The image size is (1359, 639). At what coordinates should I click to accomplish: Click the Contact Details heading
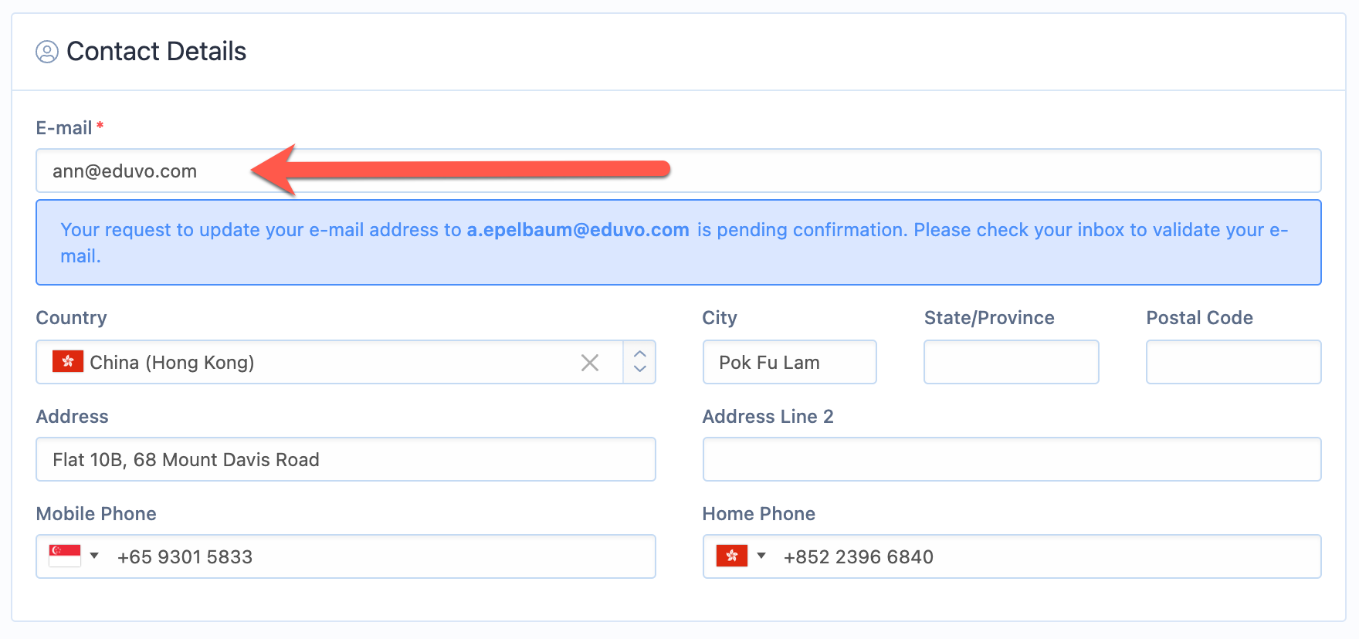point(156,52)
